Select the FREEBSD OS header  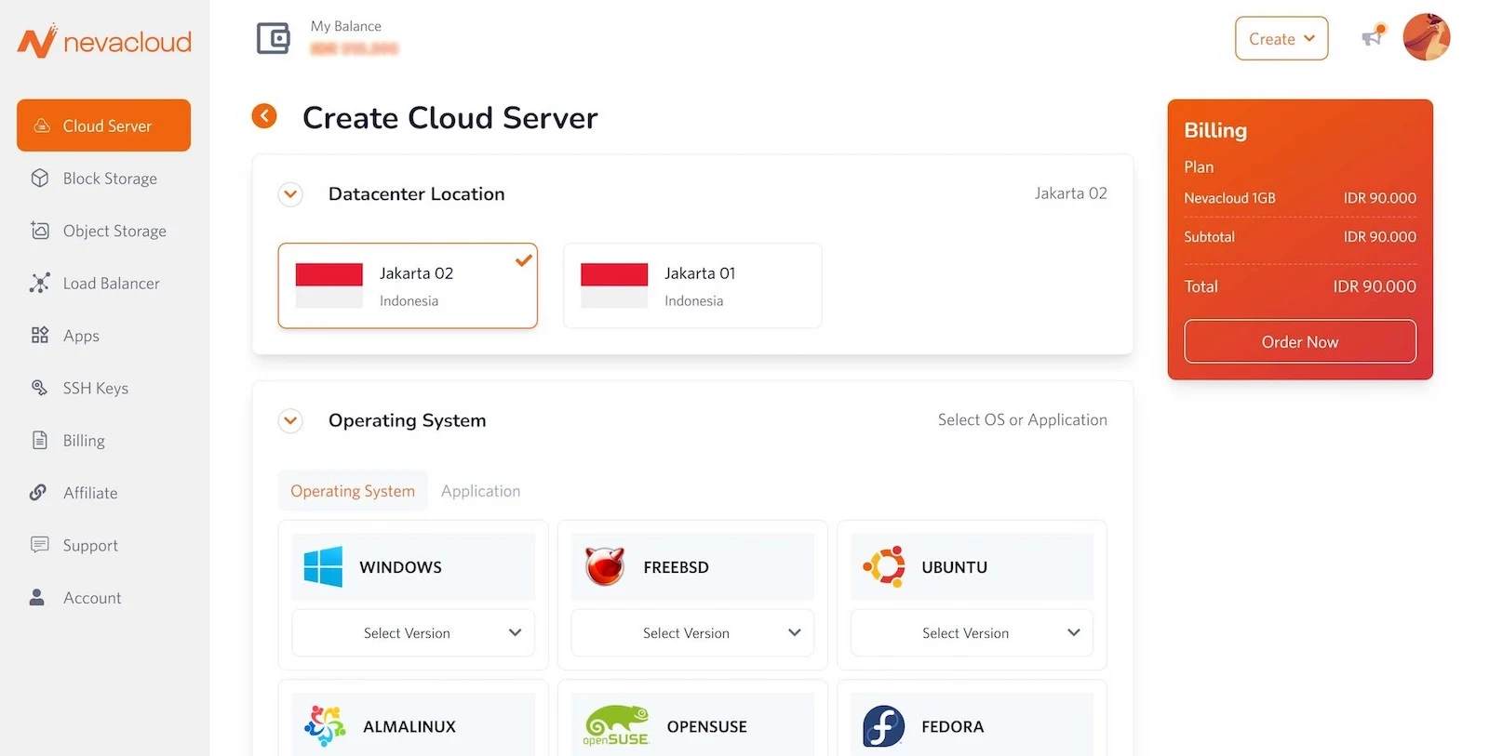click(x=692, y=566)
